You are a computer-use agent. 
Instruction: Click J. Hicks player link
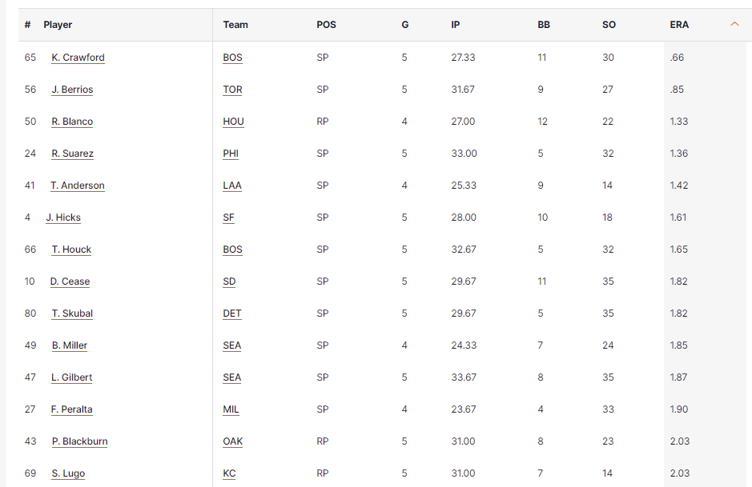[x=63, y=218]
